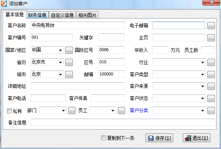Focus the 关键字 input field
The image size is (221, 149).
point(111,37)
